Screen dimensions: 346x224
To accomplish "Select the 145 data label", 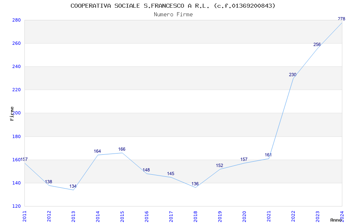I will (171, 173).
